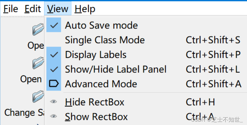Open the Edit menu
The image size is (247, 125).
click(33, 9)
